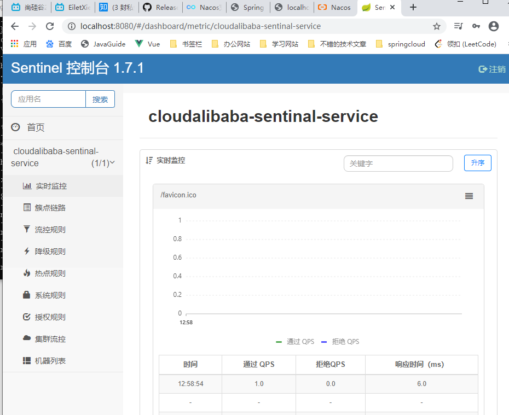509x415 pixels.
Task: Switch to the 知乎 (3 封私 browser tab
Action: point(117,7)
